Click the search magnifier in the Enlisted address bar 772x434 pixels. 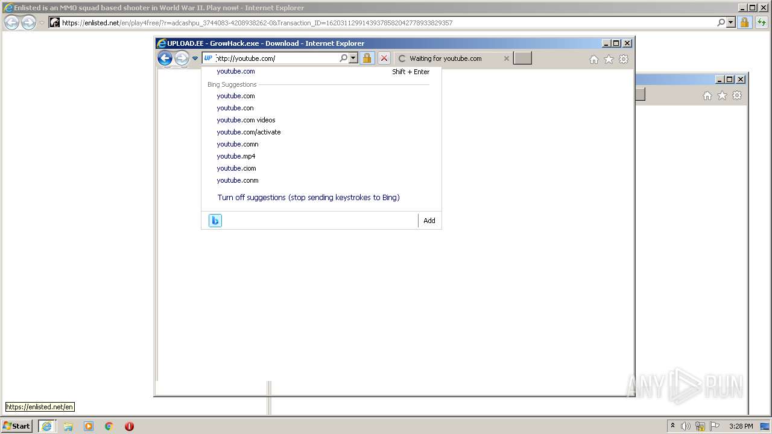tap(721, 23)
